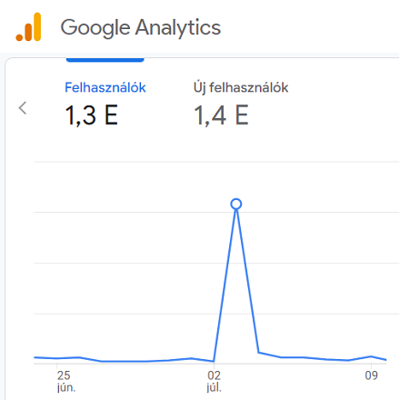Click the line's leftmost starting point
400x400 pixels.
pos(35,357)
